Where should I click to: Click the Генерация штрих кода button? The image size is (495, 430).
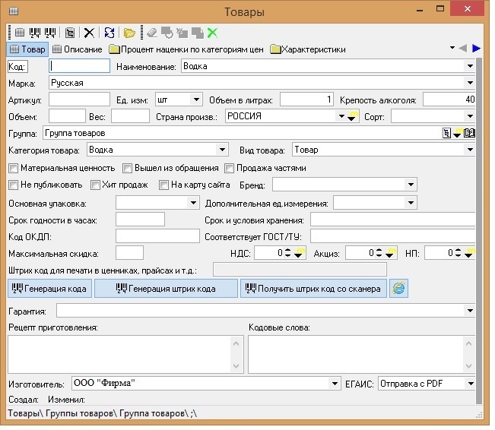(x=166, y=289)
